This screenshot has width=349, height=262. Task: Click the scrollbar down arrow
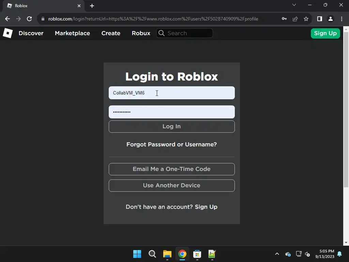[346, 243]
